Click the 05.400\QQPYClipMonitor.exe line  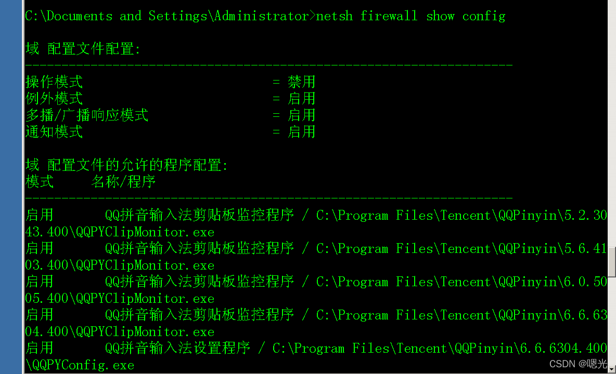(120, 299)
